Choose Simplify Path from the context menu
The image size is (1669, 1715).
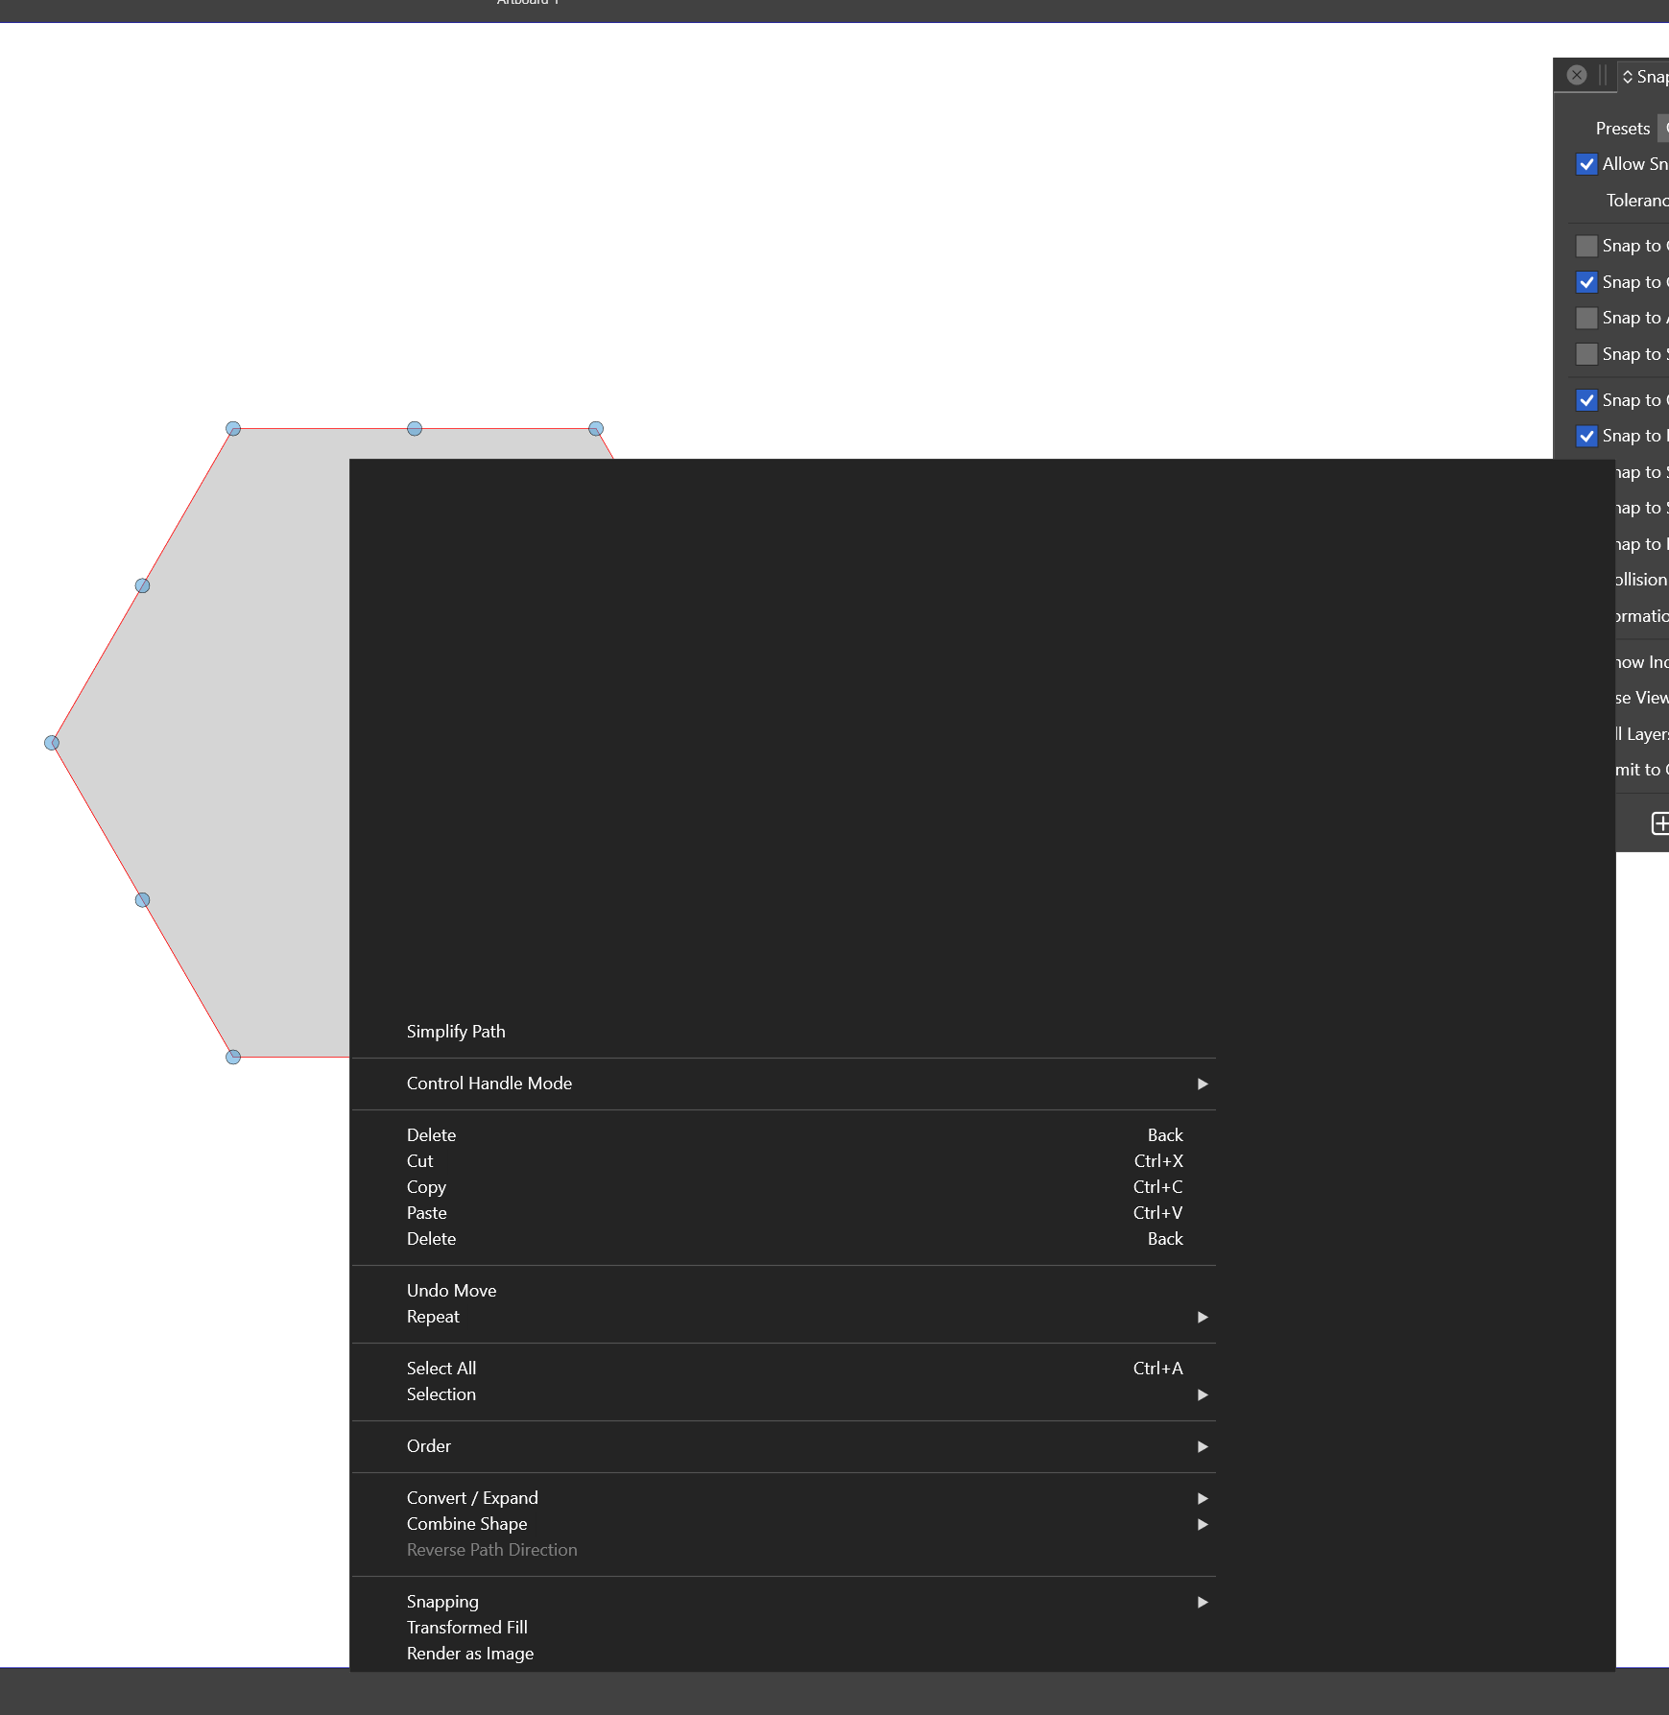coord(456,1032)
